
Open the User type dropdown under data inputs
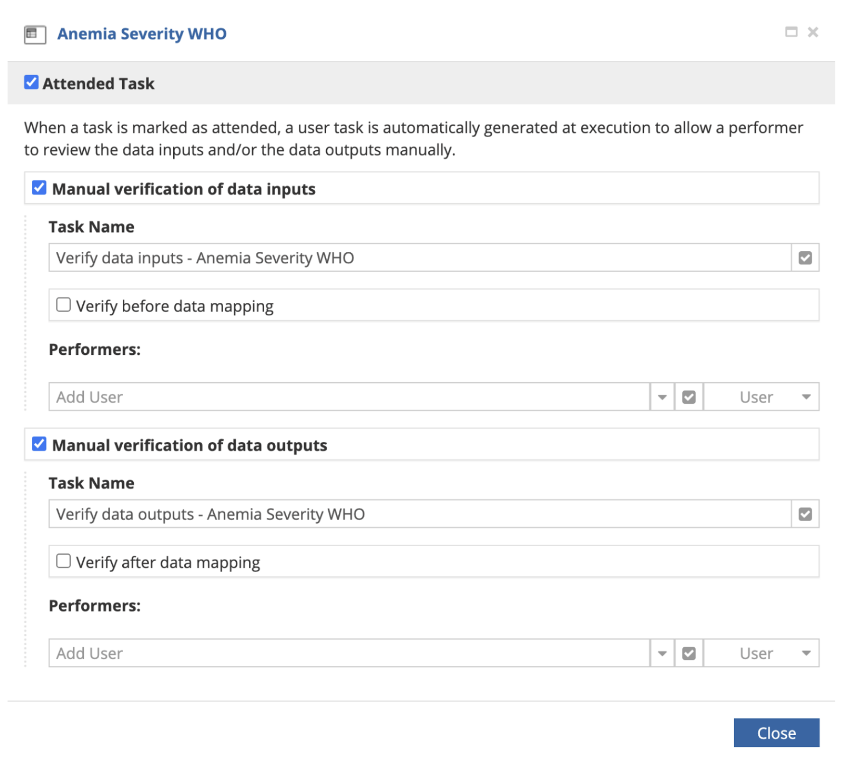[x=761, y=397]
